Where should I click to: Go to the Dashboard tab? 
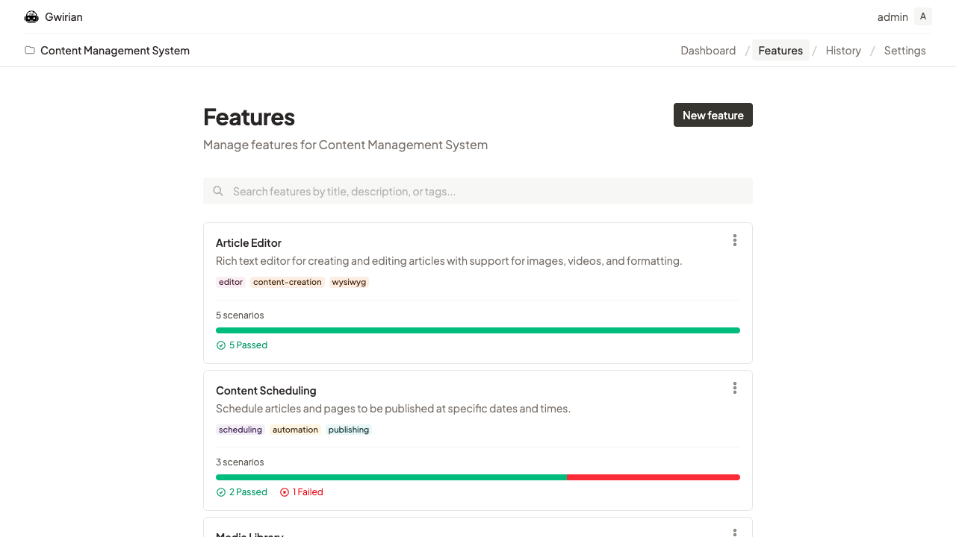708,51
